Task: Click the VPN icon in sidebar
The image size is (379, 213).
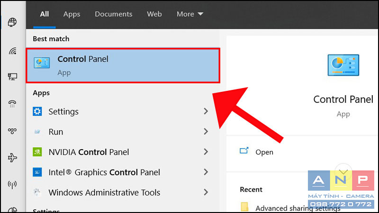Action: (x=12, y=131)
